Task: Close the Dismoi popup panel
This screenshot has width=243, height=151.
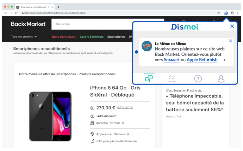Action: (232, 26)
